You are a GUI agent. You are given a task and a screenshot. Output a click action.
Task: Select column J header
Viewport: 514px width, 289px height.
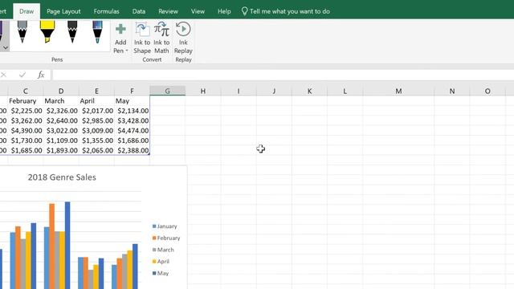point(274,91)
